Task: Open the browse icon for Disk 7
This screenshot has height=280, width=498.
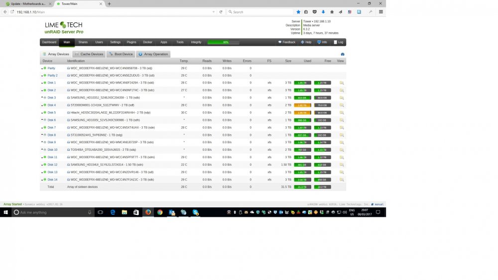Action: click(342, 127)
